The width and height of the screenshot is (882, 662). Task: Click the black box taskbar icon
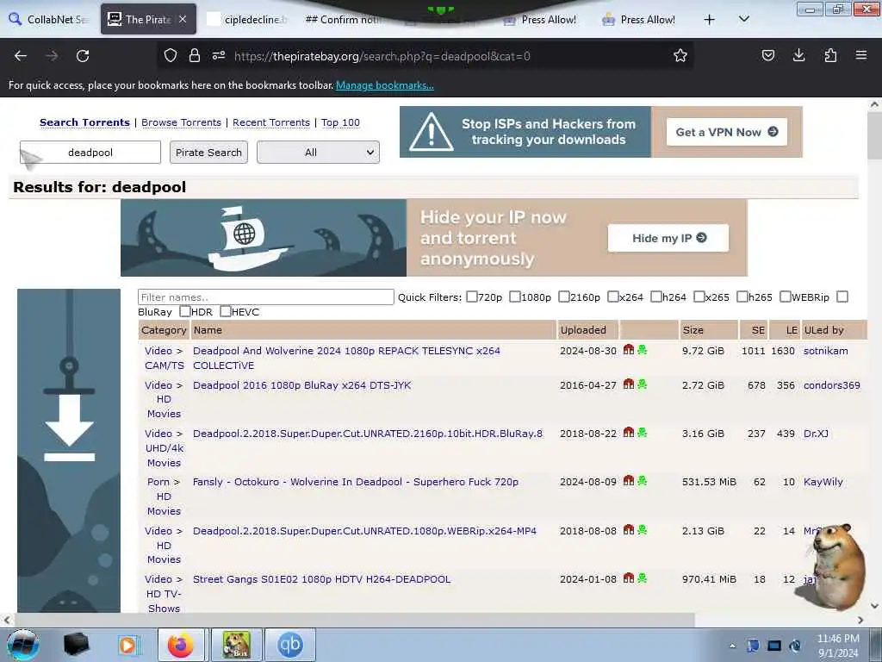tap(77, 645)
